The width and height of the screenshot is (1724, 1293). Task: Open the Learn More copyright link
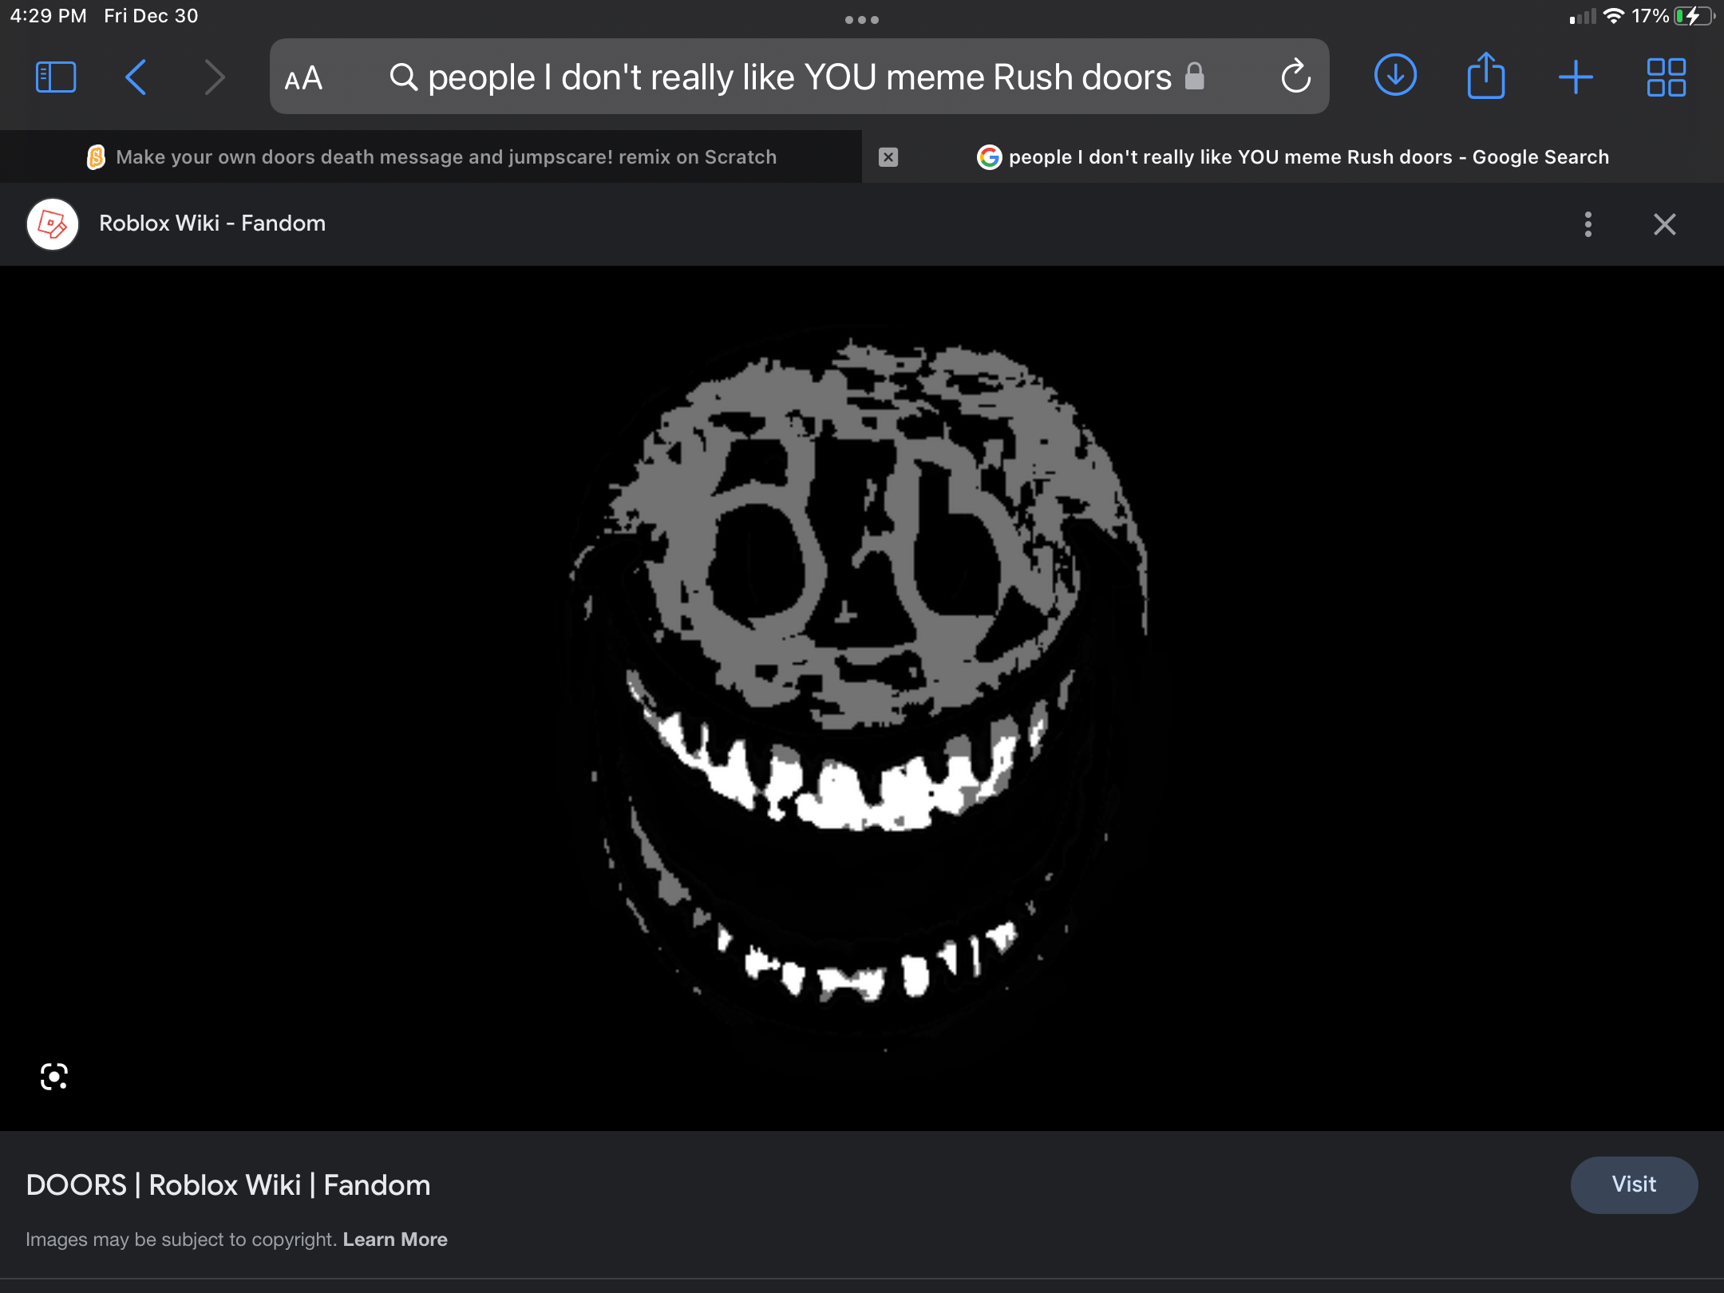pos(395,1240)
